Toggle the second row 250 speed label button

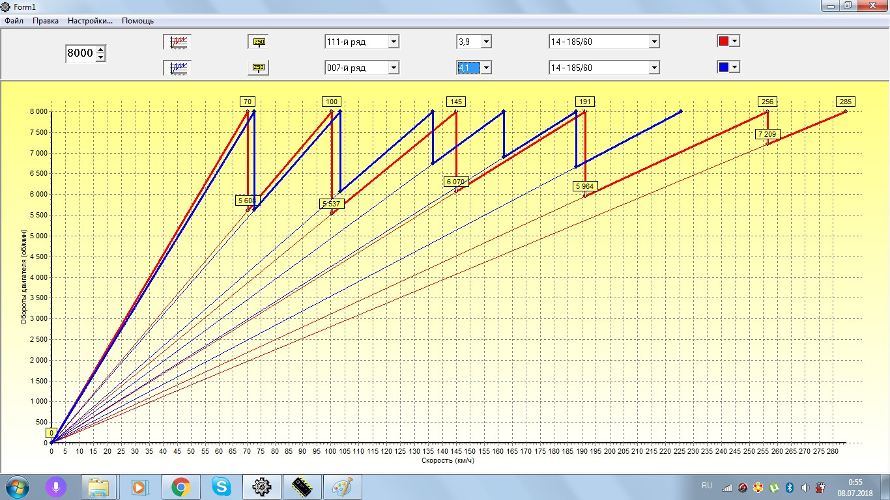pyautogui.click(x=258, y=67)
